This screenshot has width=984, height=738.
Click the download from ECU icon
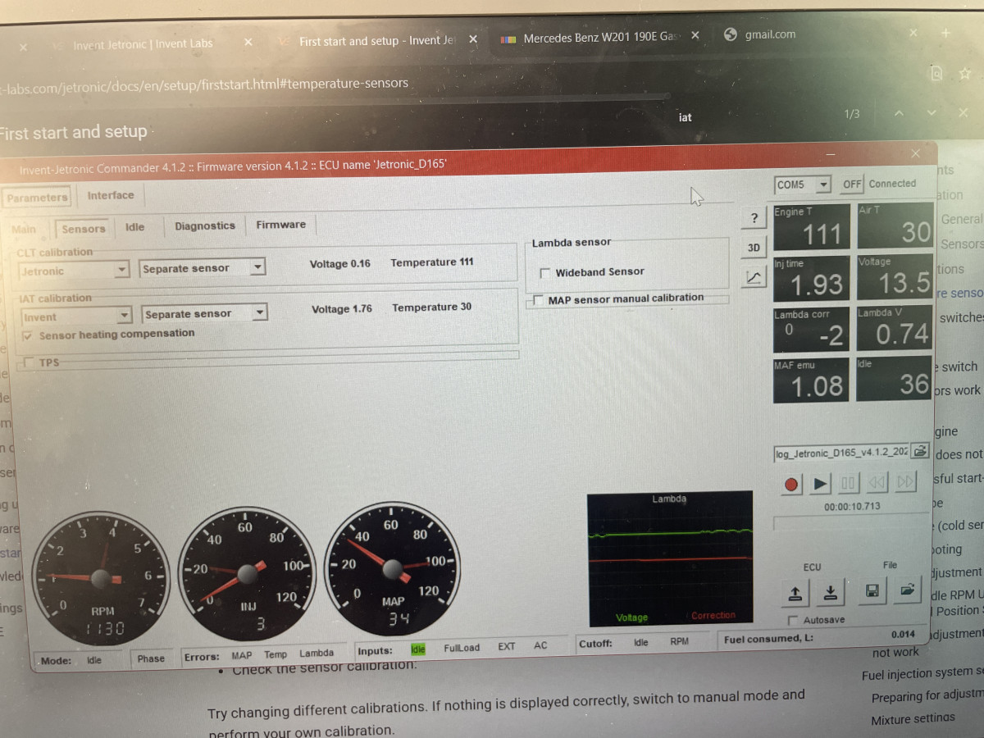(831, 592)
